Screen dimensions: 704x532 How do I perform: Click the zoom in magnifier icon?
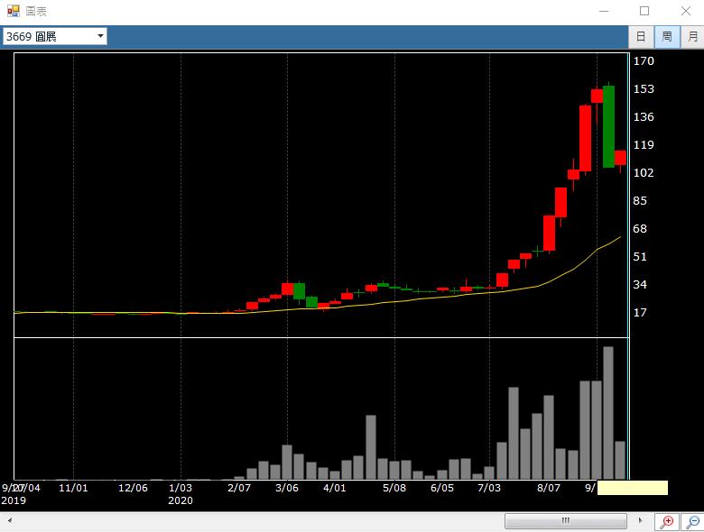666,521
